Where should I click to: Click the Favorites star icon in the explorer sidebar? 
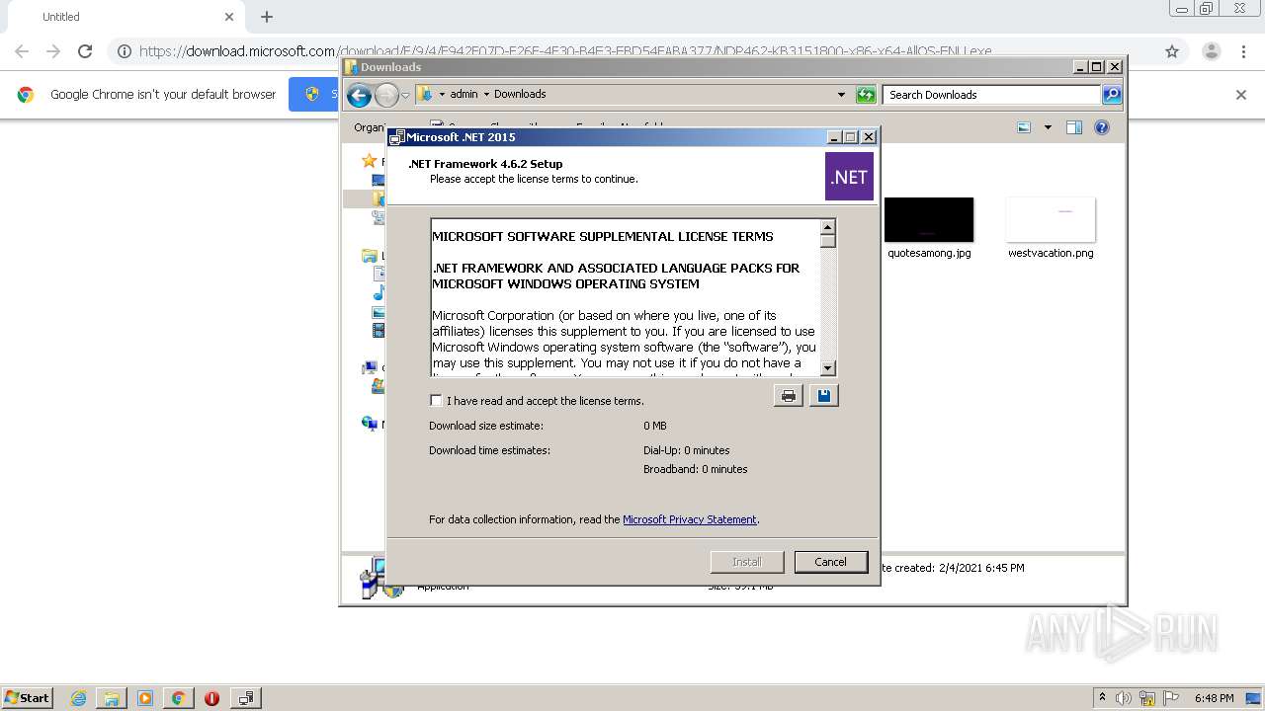pos(370,161)
